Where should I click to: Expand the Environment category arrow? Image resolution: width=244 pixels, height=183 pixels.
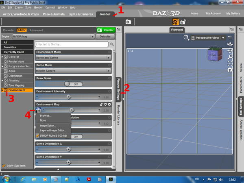[2, 90]
